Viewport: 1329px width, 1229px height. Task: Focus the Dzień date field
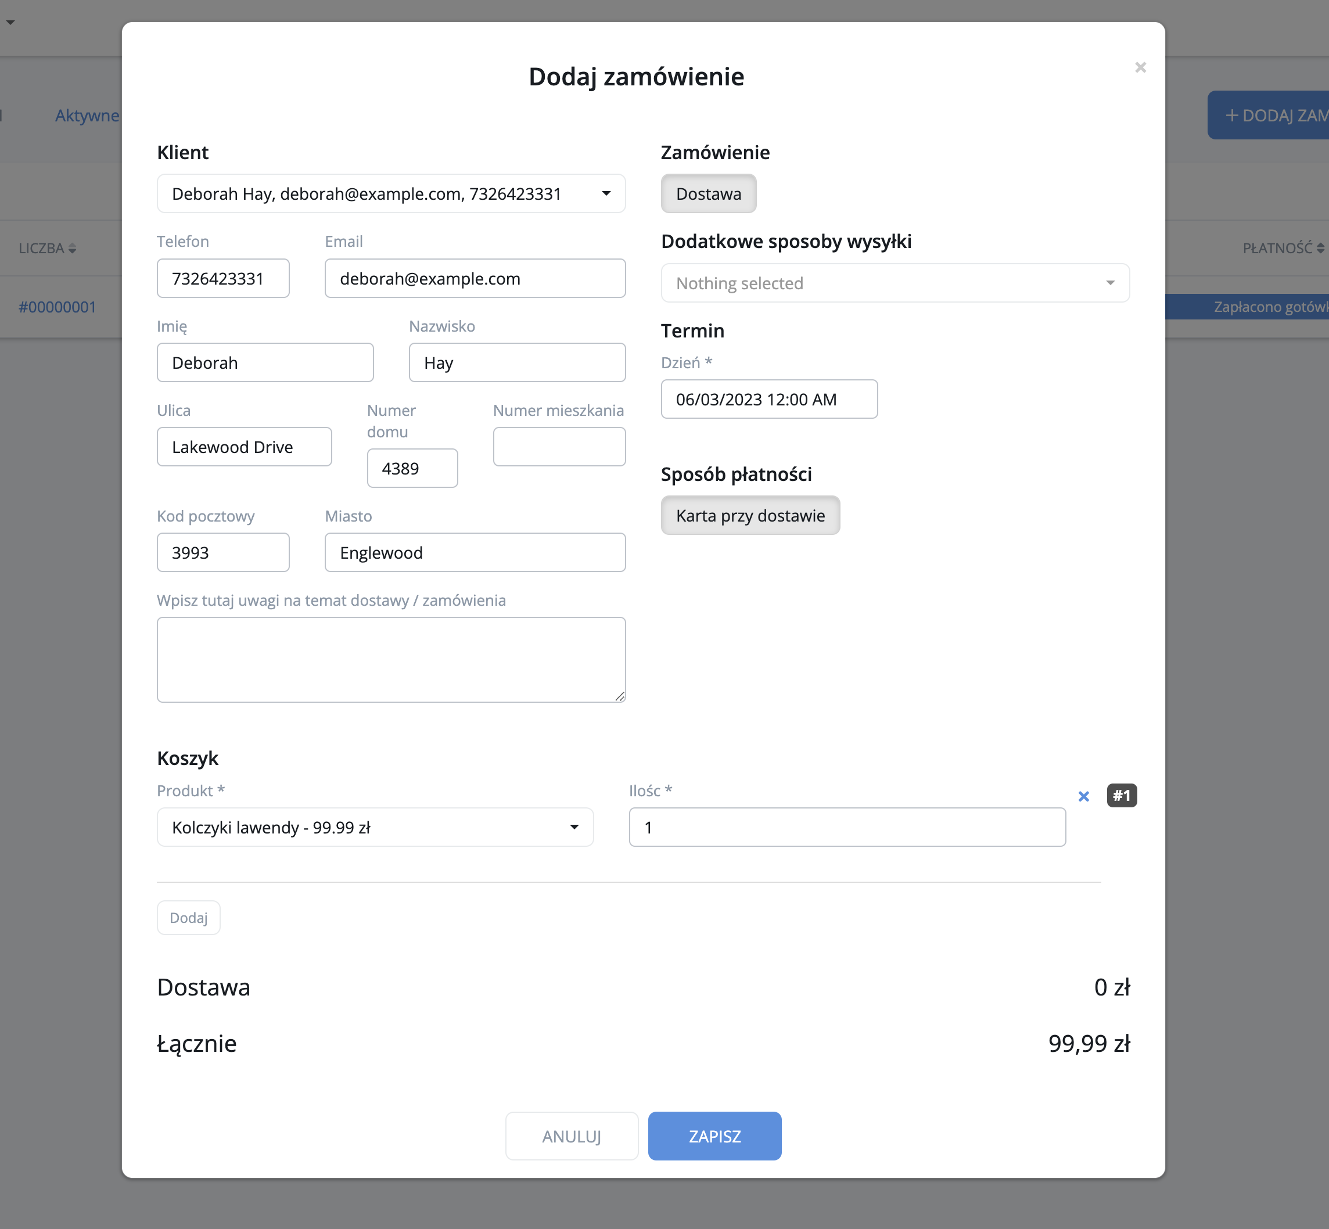pyautogui.click(x=768, y=400)
